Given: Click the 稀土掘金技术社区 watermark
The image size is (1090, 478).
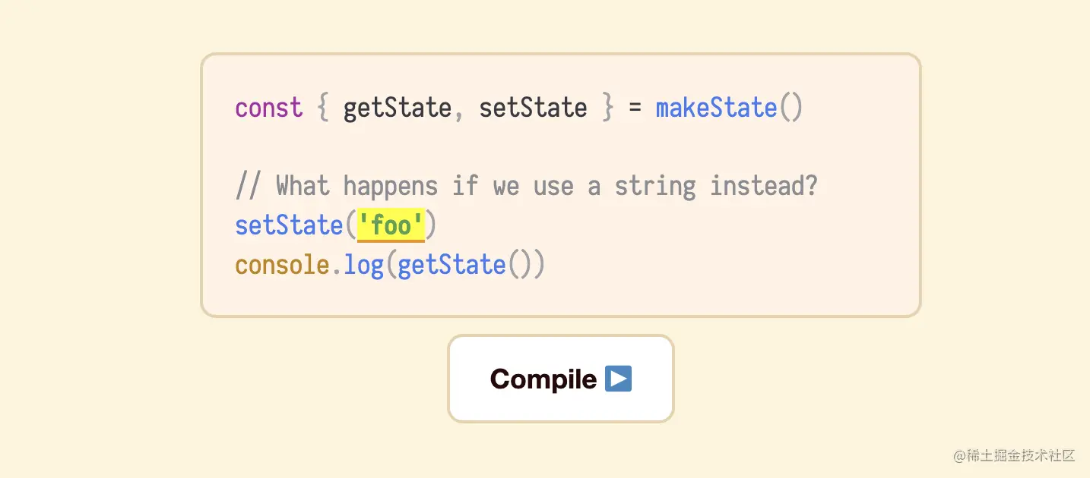Looking at the screenshot, I should pos(1014,455).
